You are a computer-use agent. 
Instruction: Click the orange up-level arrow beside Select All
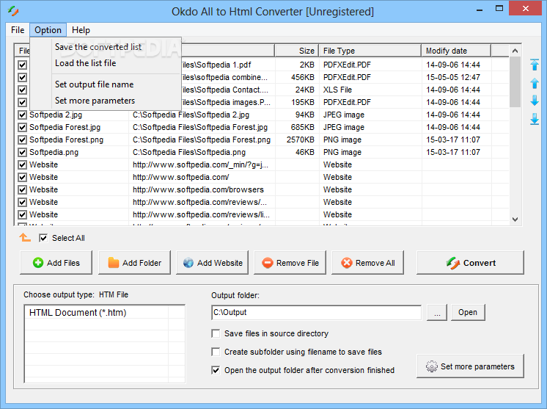coord(25,237)
